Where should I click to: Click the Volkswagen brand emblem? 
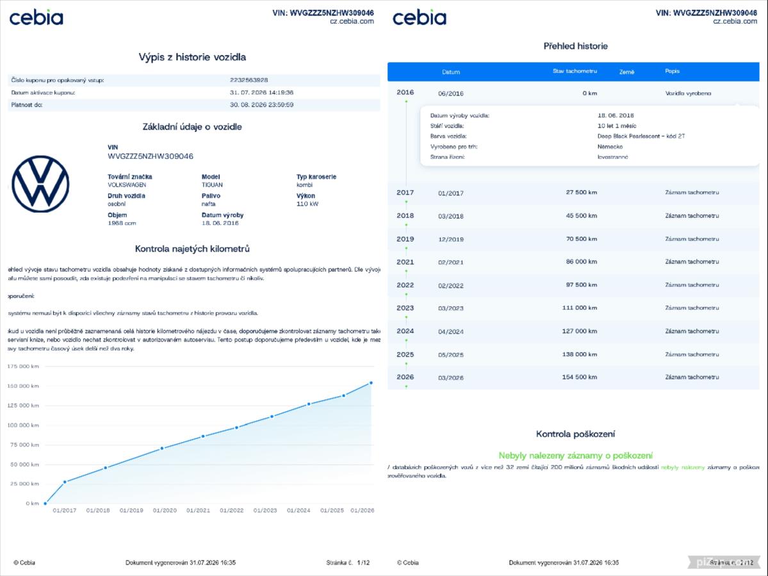tap(40, 184)
